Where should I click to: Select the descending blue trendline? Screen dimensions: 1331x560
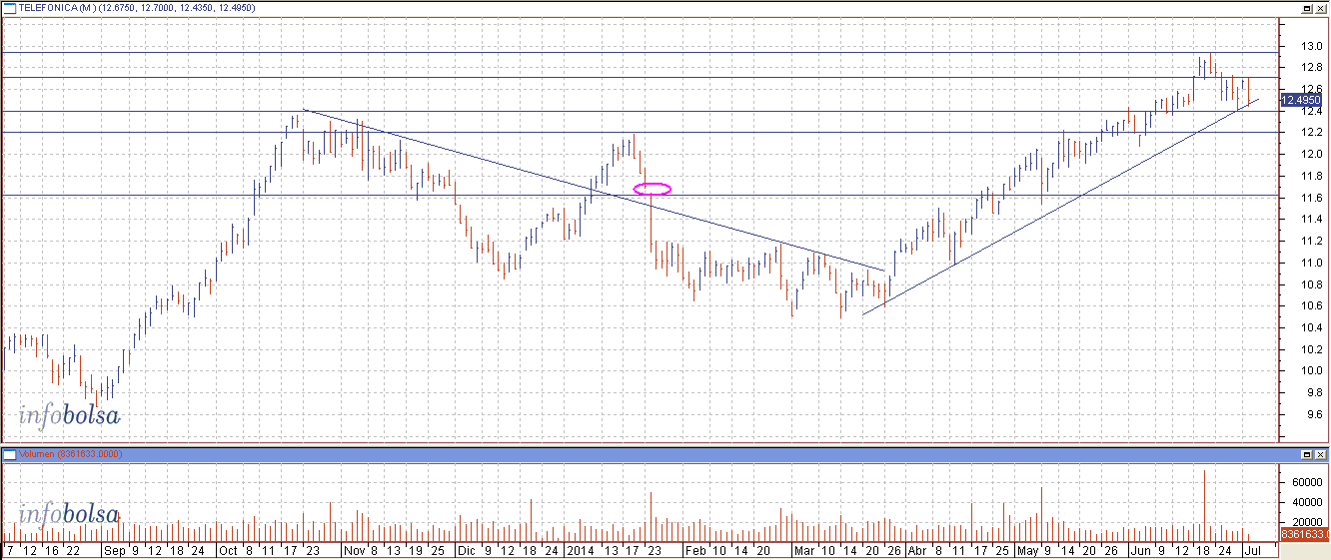(x=594, y=189)
